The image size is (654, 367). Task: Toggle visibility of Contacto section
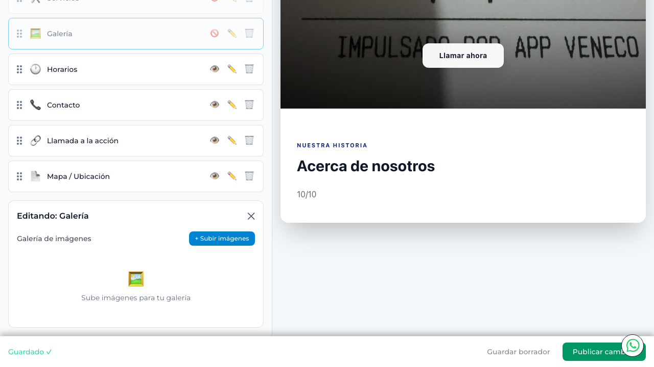(215, 104)
